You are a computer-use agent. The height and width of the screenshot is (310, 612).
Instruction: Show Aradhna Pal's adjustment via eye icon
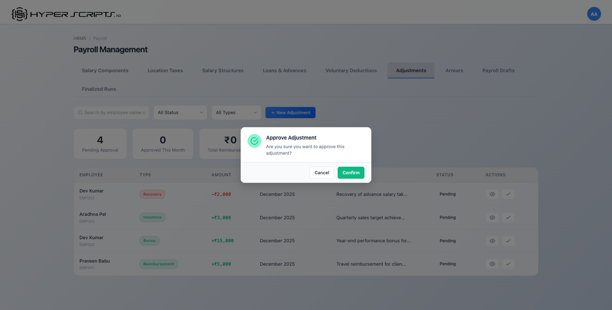coord(492,217)
